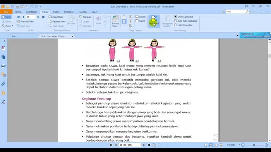271x152 pixels.
Task: Click Print icon in quick access toolbar
Action: [x=17, y=7]
